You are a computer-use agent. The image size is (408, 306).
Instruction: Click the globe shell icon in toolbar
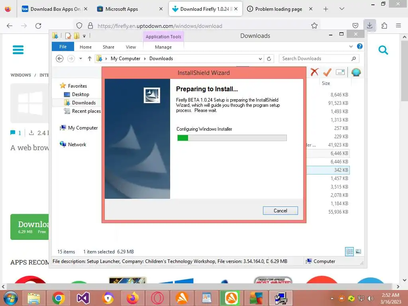356,72
